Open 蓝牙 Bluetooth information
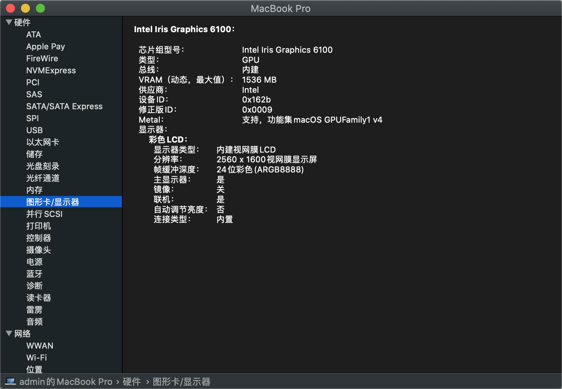The width and height of the screenshot is (562, 389). (34, 274)
